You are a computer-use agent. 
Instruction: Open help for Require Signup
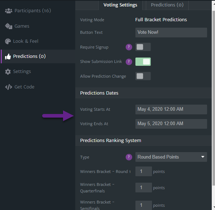(129, 47)
